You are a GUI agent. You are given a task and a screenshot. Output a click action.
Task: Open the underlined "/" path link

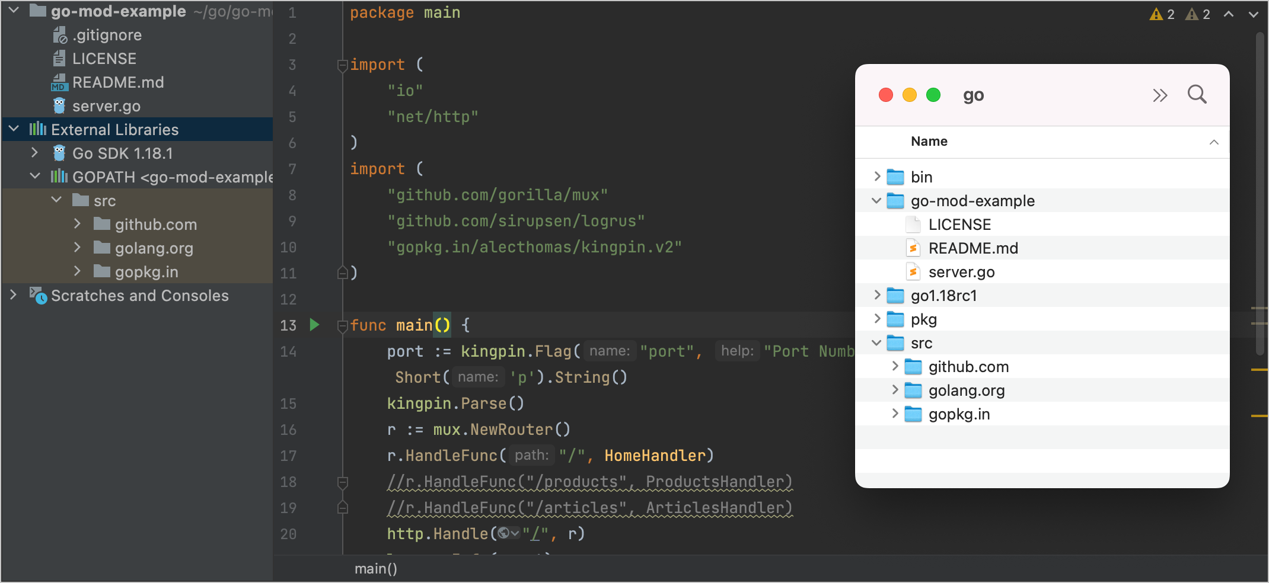pos(535,533)
